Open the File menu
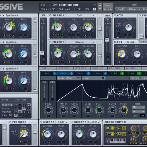This screenshot has height=147, width=147. [46, 5]
